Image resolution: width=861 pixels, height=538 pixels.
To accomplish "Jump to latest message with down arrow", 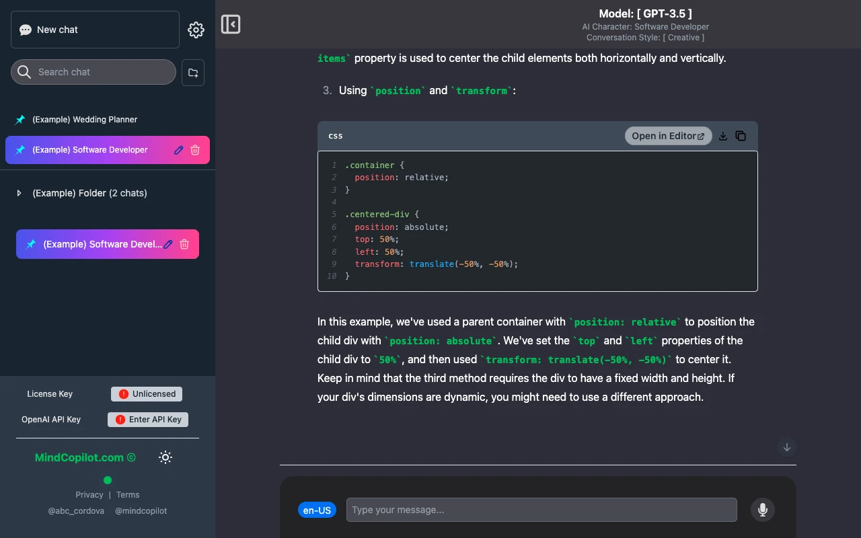I will (x=787, y=447).
